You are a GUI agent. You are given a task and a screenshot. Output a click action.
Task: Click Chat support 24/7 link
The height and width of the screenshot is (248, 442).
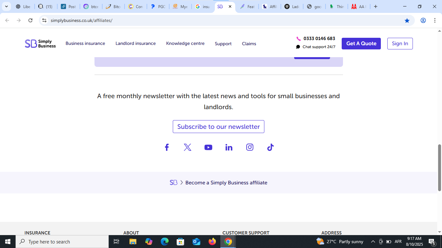click(x=319, y=47)
